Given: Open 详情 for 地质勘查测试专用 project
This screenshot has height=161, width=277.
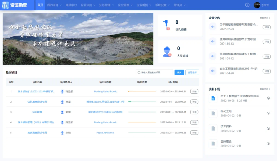Looking at the screenshot, I should click(194, 133).
